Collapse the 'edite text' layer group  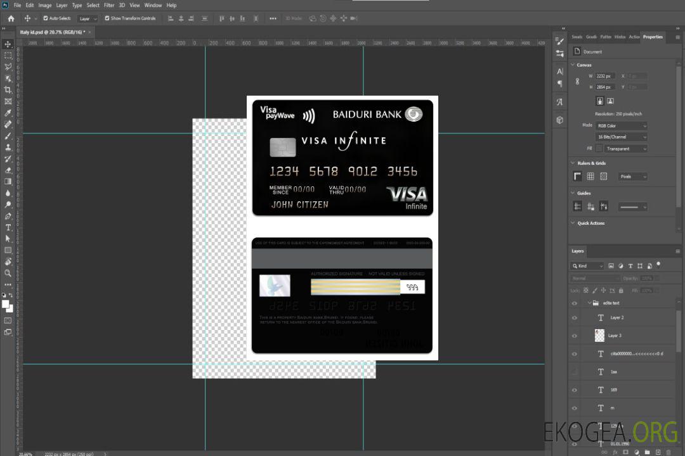click(589, 303)
